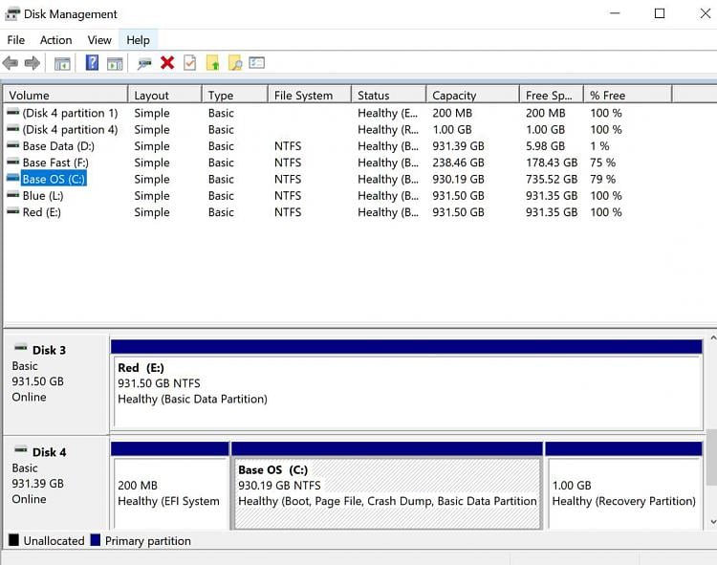Screen dimensions: 717x565
Task: Click the Forward arrow toolbar icon
Action: (x=32, y=63)
